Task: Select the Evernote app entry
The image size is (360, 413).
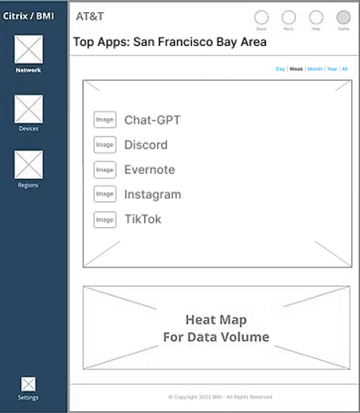Action: click(x=150, y=170)
